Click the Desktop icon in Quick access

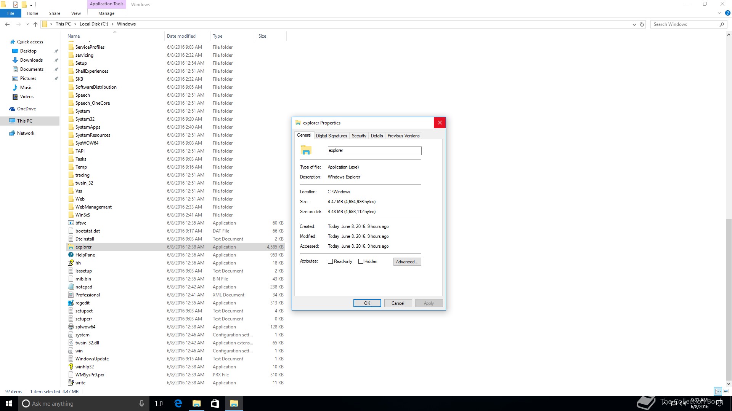click(15, 51)
